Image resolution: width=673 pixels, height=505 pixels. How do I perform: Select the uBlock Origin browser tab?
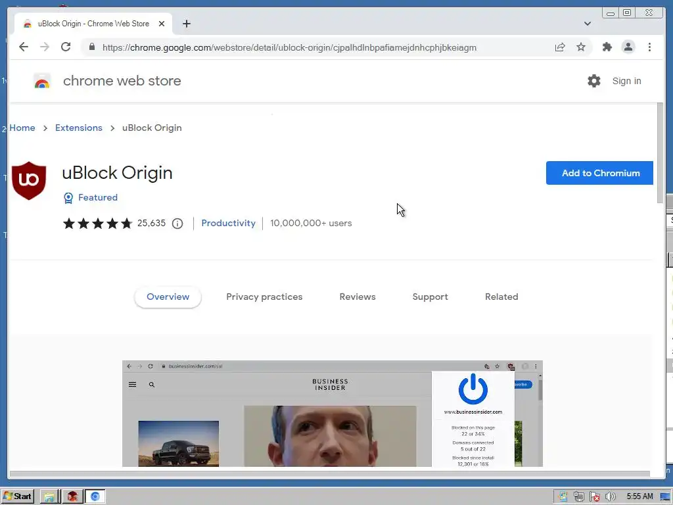[x=93, y=24]
